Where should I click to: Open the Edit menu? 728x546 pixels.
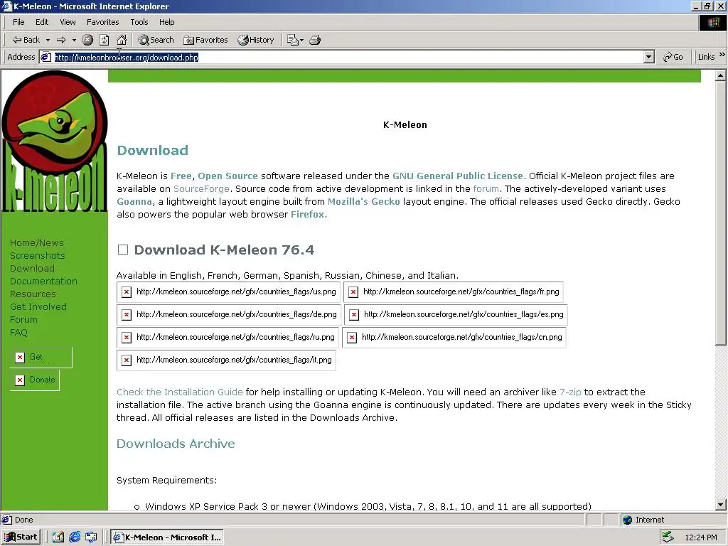click(x=42, y=22)
